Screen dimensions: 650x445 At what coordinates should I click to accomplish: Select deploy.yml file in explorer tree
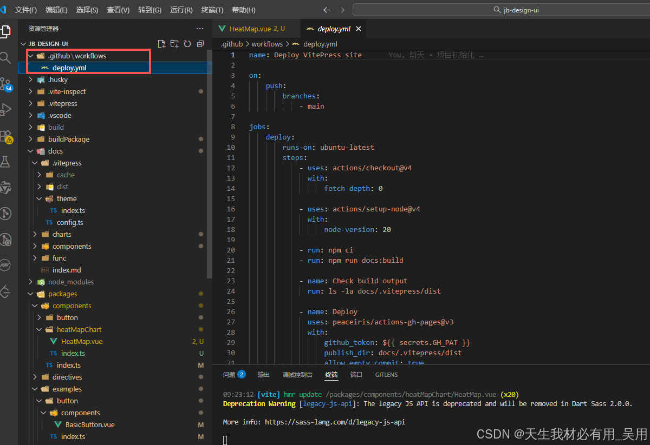click(115, 68)
